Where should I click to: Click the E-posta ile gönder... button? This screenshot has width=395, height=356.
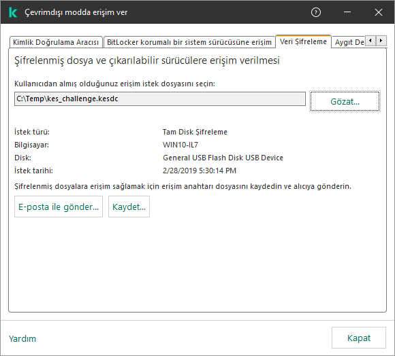click(x=59, y=207)
